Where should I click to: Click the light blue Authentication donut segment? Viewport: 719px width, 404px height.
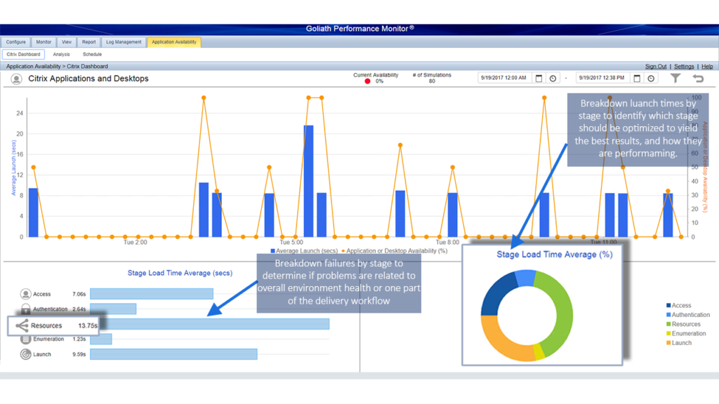point(525,278)
